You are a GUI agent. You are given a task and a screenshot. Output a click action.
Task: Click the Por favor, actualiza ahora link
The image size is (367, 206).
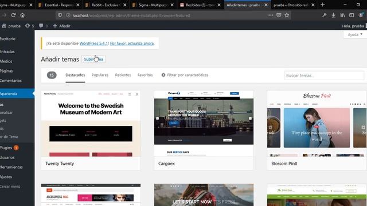tap(132, 43)
